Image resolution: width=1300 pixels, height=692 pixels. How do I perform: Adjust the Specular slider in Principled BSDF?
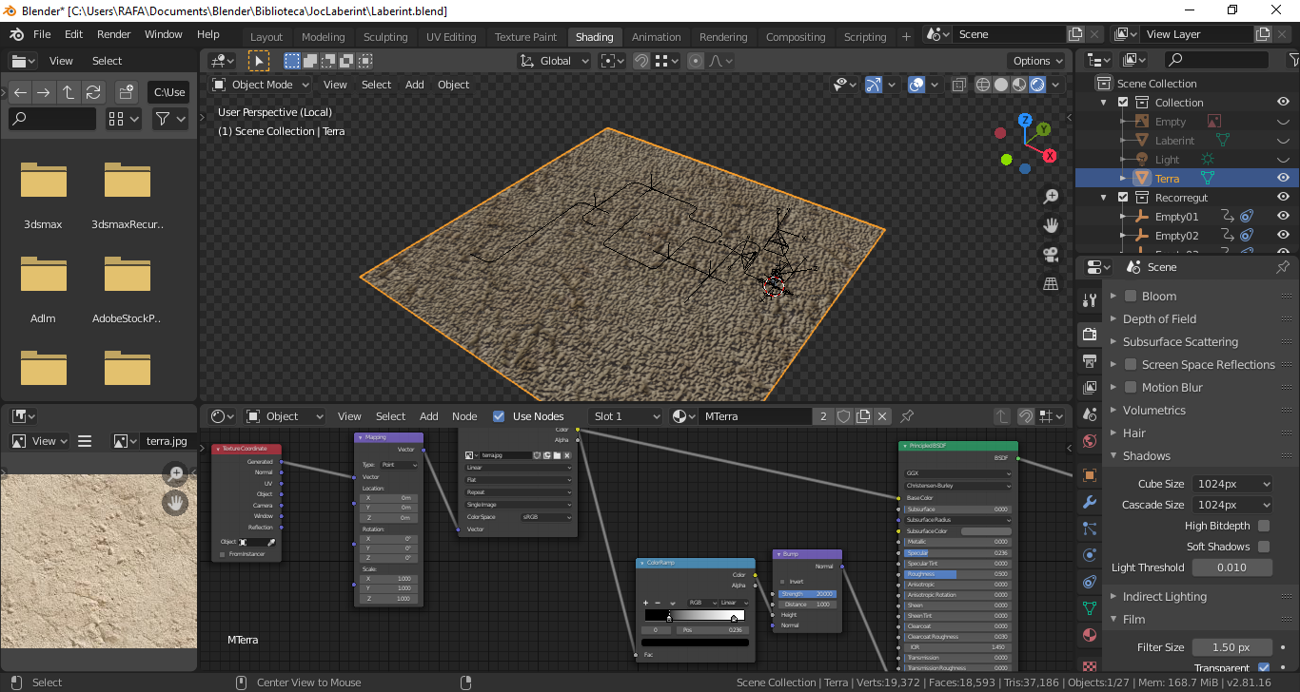point(957,552)
